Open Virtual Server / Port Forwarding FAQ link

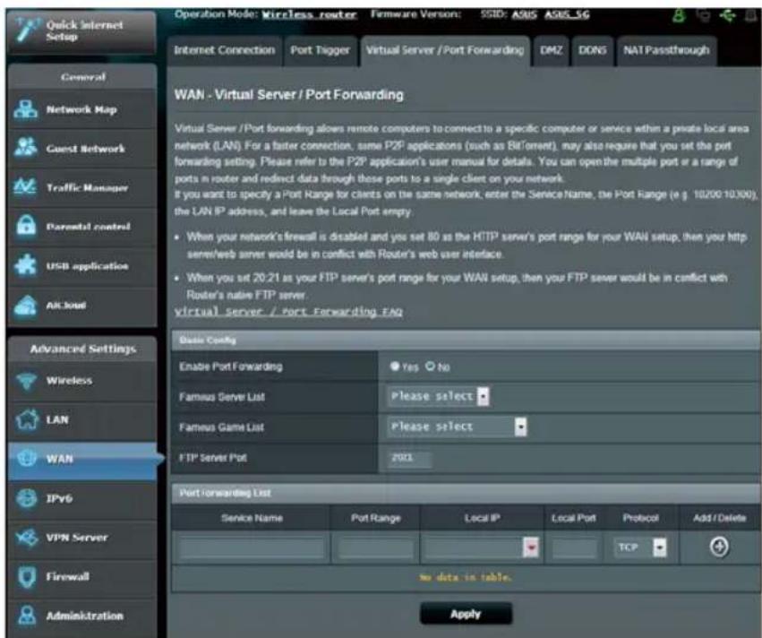pos(288,312)
